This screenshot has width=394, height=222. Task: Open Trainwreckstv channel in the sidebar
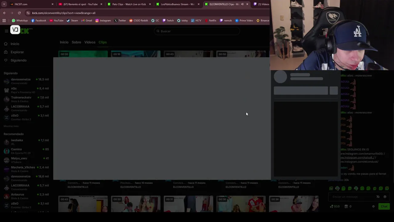26,99
